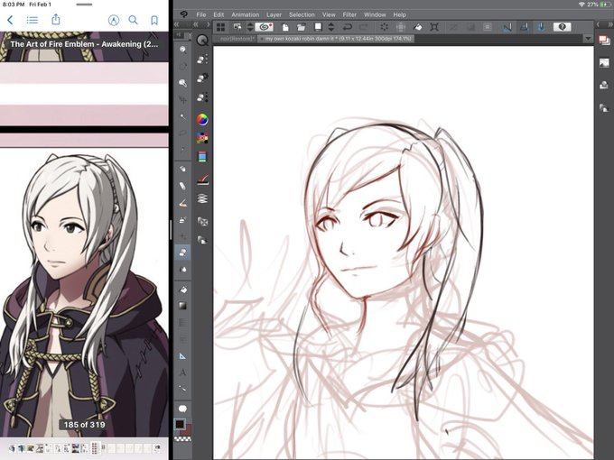Search inside the Fire Emblem art book
Screen dimensions: 614x460
click(133, 20)
